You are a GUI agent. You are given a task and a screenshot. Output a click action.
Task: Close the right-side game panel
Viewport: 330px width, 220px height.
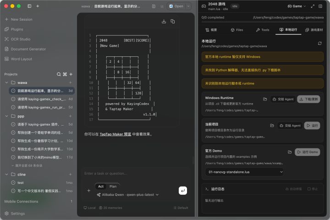320,6
